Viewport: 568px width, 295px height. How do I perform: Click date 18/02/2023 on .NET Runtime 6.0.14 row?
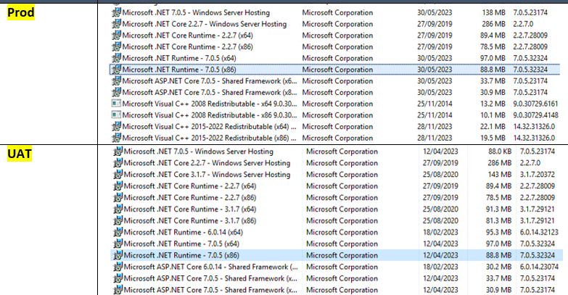click(440, 233)
